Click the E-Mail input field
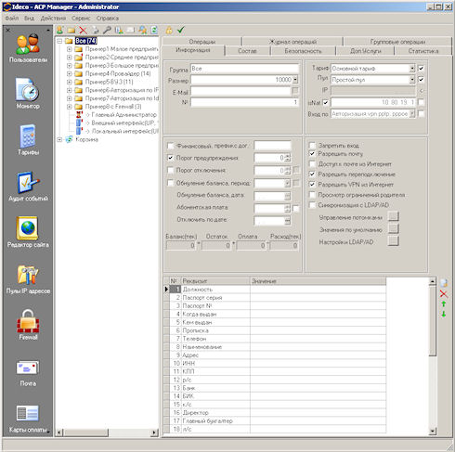 240,91
